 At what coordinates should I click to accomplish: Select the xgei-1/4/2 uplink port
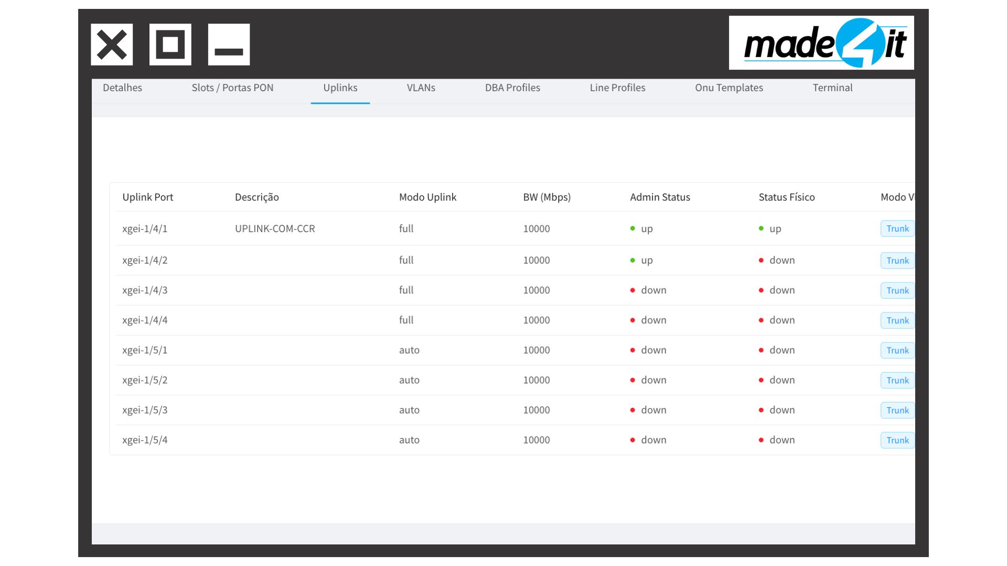point(145,260)
